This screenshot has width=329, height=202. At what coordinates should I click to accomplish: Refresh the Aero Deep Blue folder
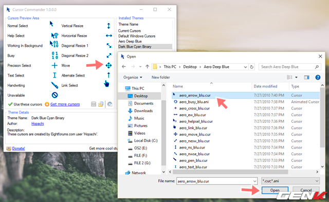coord(252,67)
